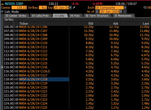
Task: Open ticker NVDA 6/28/24 C110
Action: 33,43
